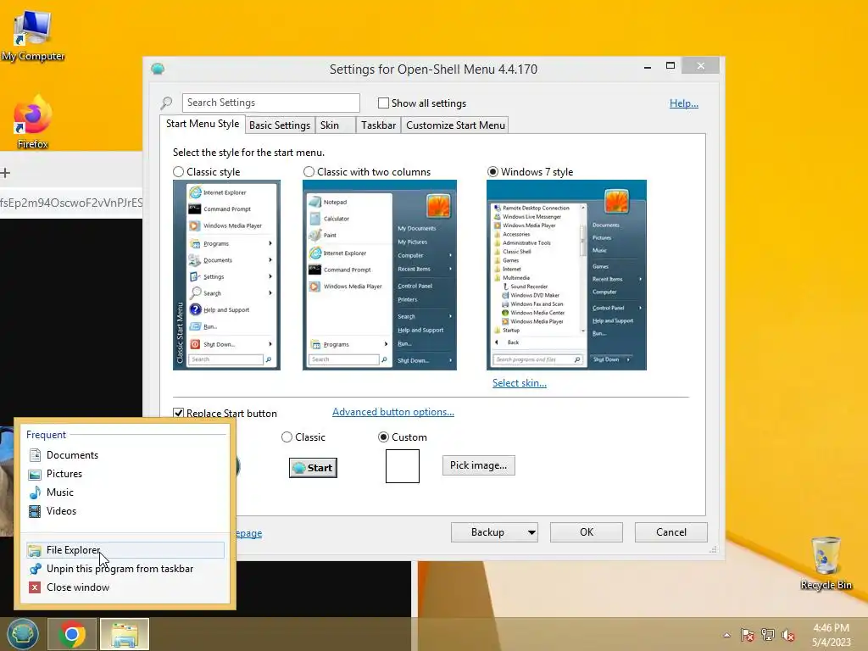Click the Backup button label
868x651 pixels.
pos(487,532)
